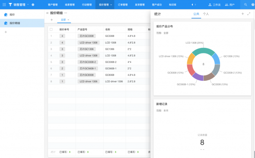Open the LCD driver 1306 product tag
This screenshot has width=255, height=158.
(89, 81)
